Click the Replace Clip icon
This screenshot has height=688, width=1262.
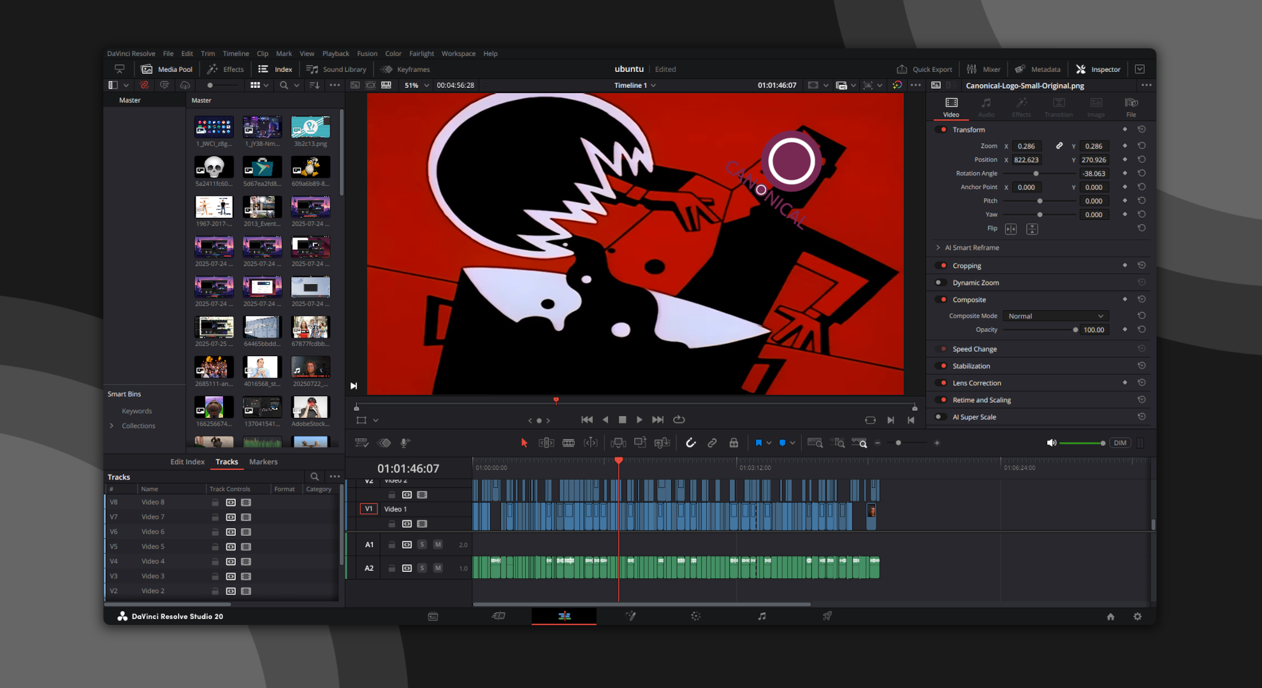tap(662, 443)
